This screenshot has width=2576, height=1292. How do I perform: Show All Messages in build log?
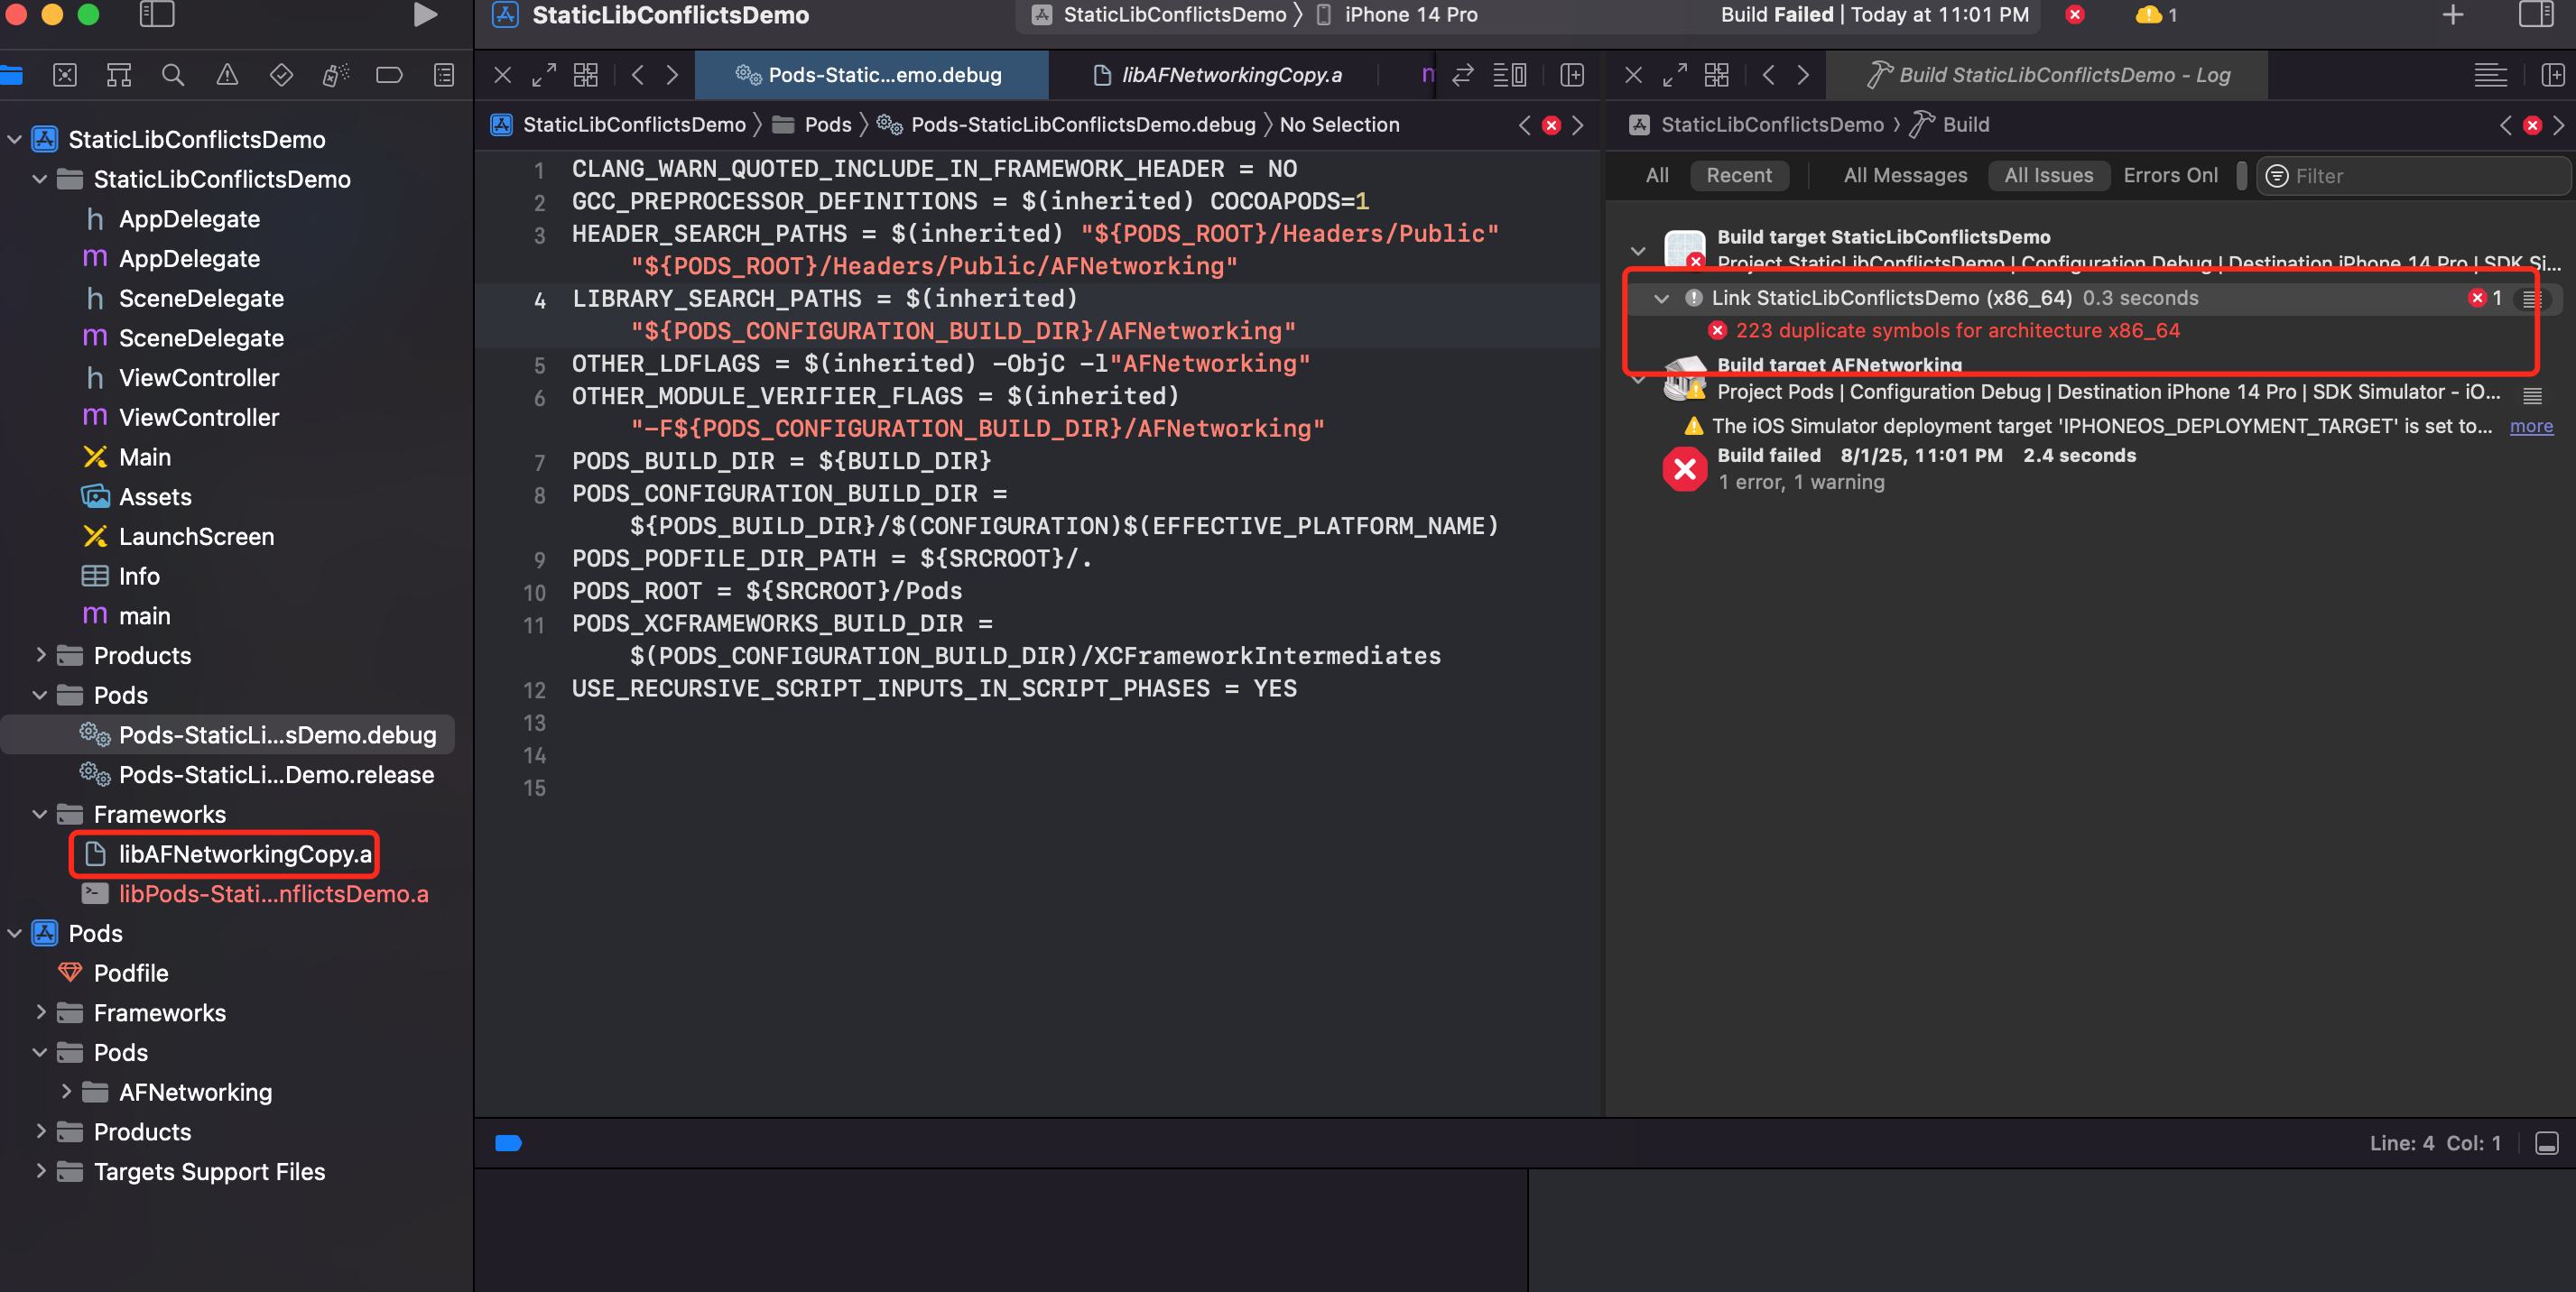1905,176
